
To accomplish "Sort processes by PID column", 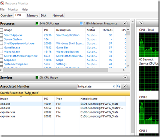I will [x=49, y=30].
